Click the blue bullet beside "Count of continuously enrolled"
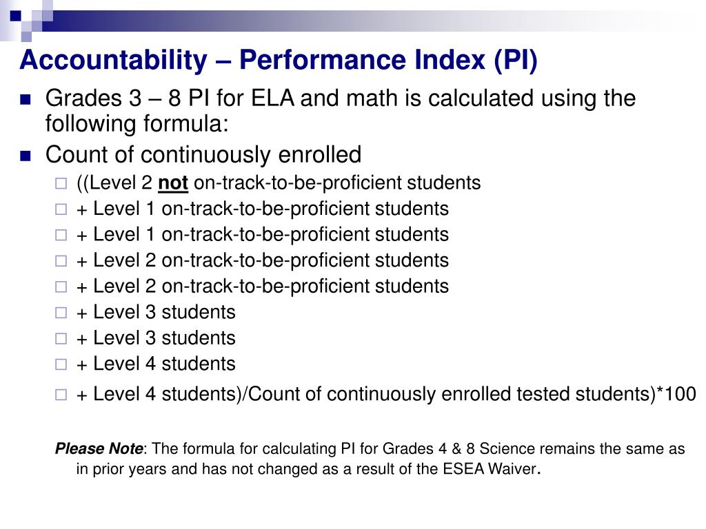The height and width of the screenshot is (529, 706). [x=26, y=155]
